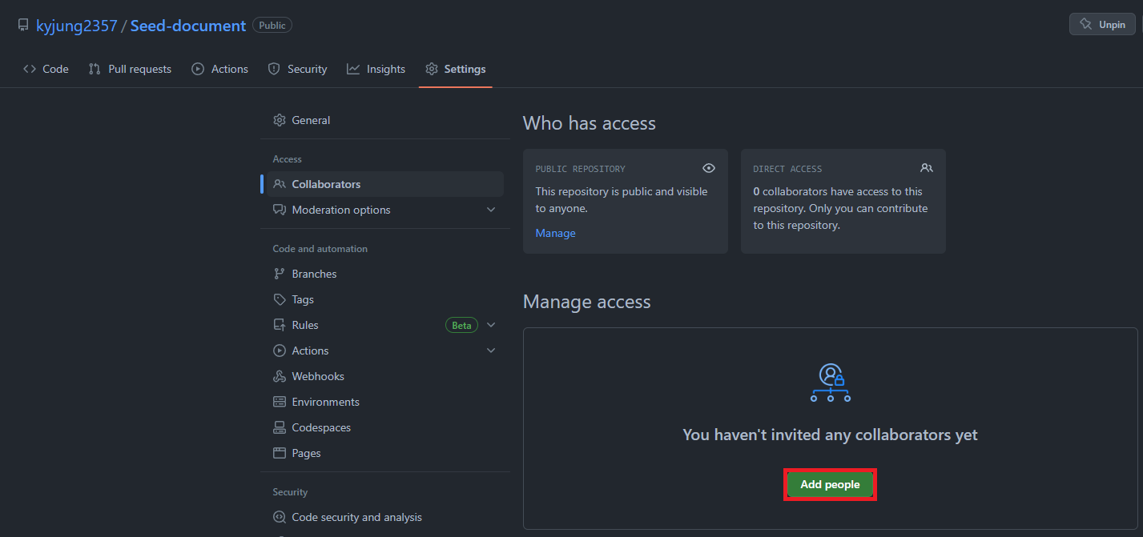Click the Environments icon in the sidebar

[x=280, y=402]
